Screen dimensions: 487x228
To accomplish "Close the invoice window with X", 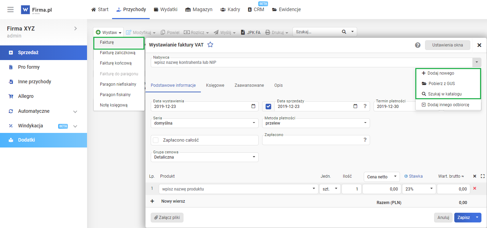I will (x=479, y=45).
